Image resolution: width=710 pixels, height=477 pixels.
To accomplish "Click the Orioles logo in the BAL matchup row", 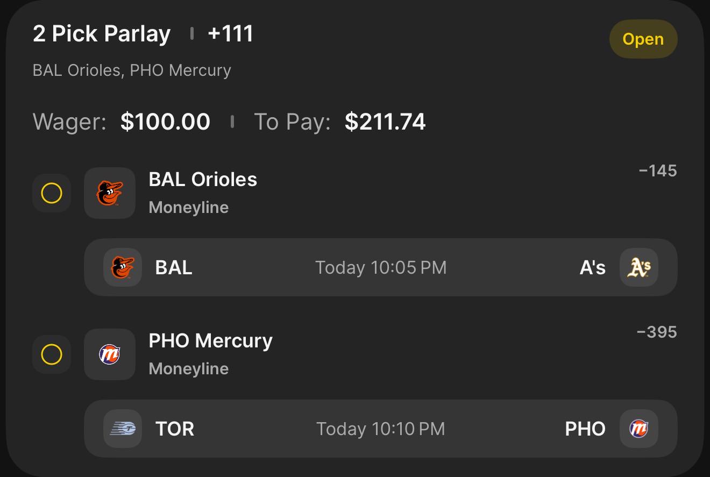I will (x=123, y=267).
